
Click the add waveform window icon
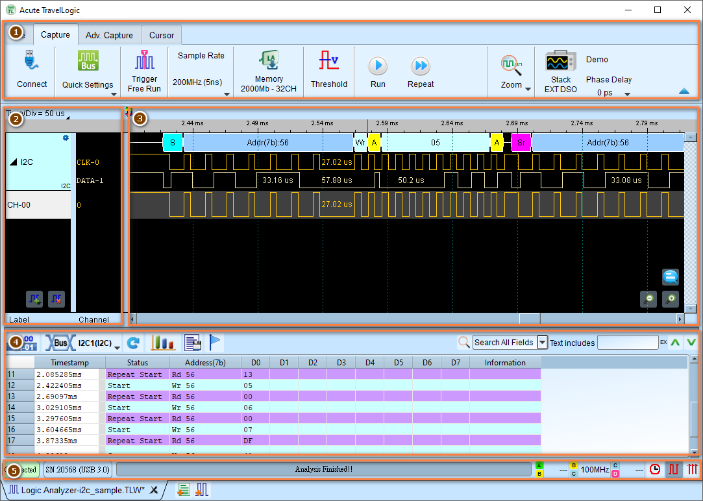click(202, 489)
